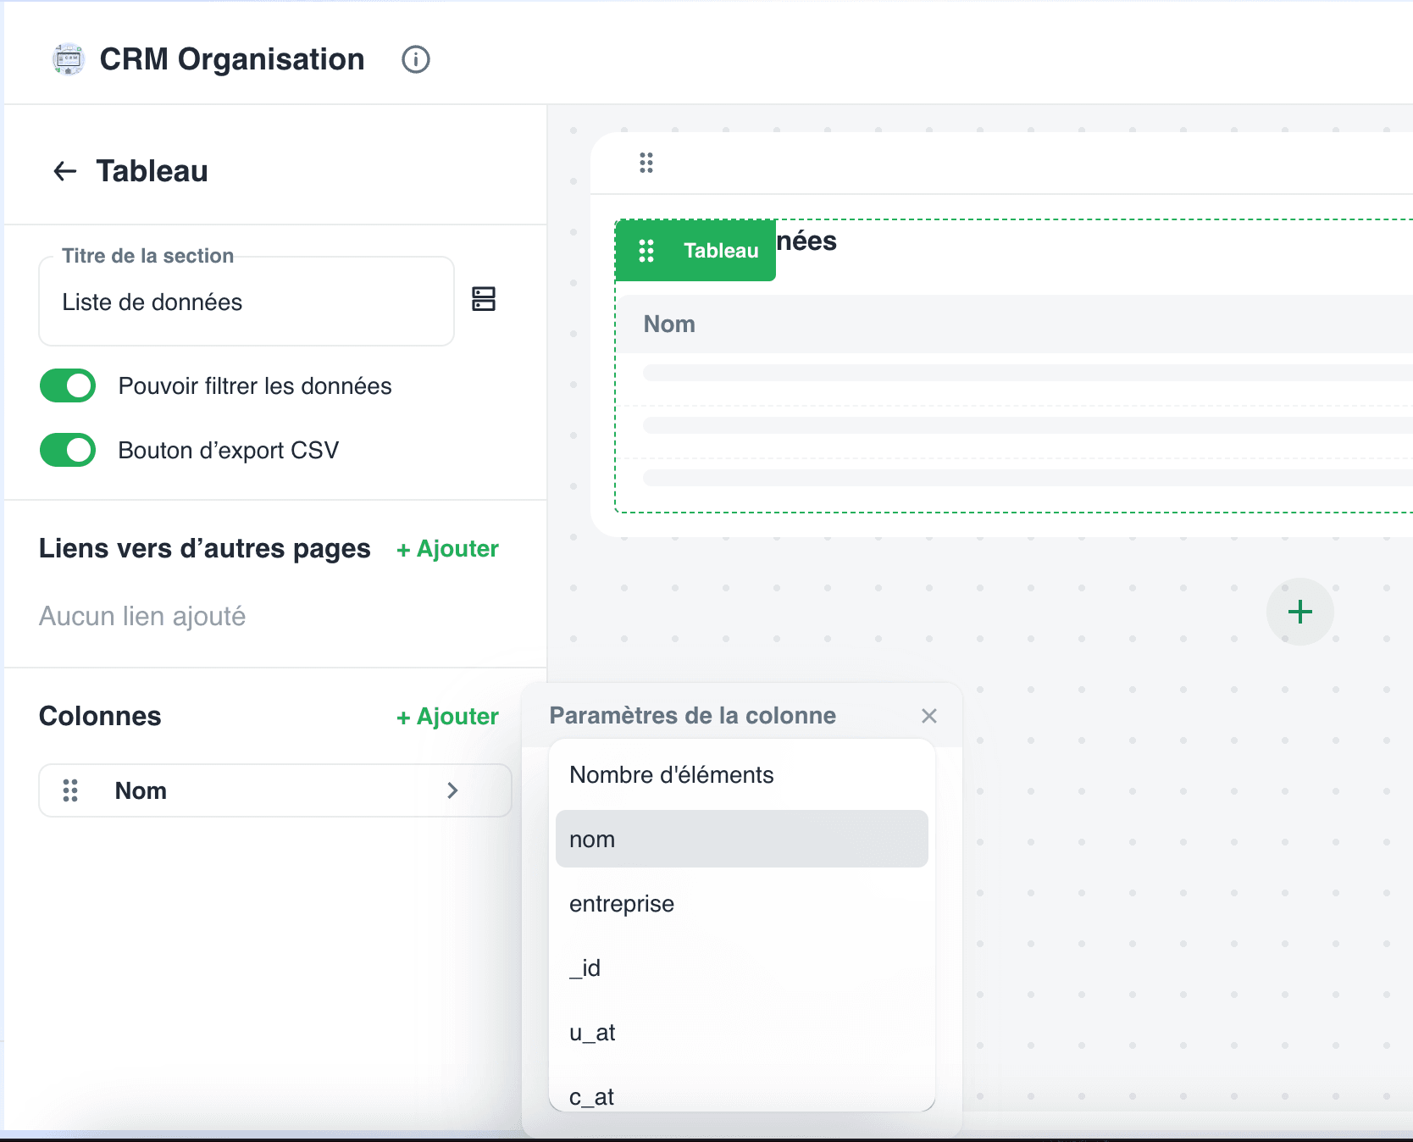The height and width of the screenshot is (1142, 1413).
Task: Click the round plus button on canvas
Action: tap(1300, 612)
